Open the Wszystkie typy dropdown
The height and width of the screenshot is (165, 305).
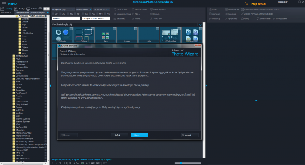point(63,9)
